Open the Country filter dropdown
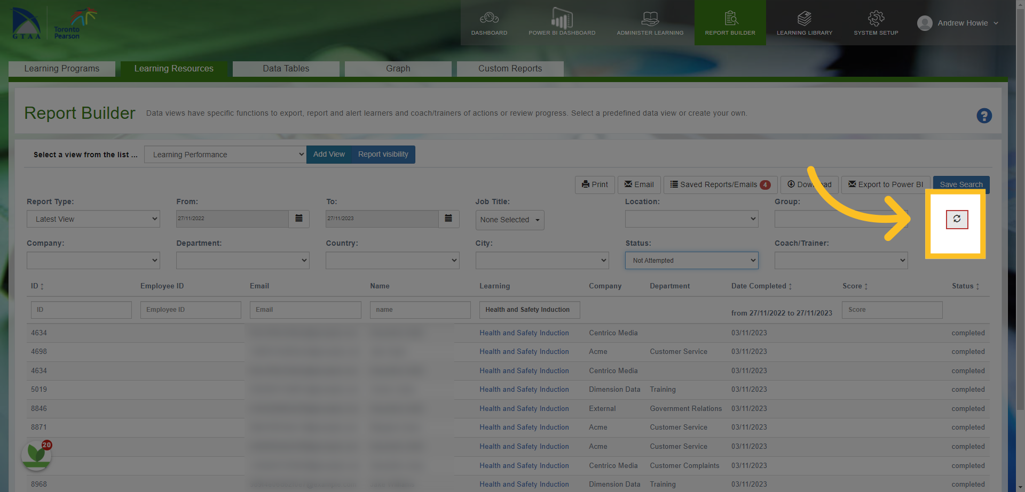This screenshot has width=1025, height=492. point(392,261)
